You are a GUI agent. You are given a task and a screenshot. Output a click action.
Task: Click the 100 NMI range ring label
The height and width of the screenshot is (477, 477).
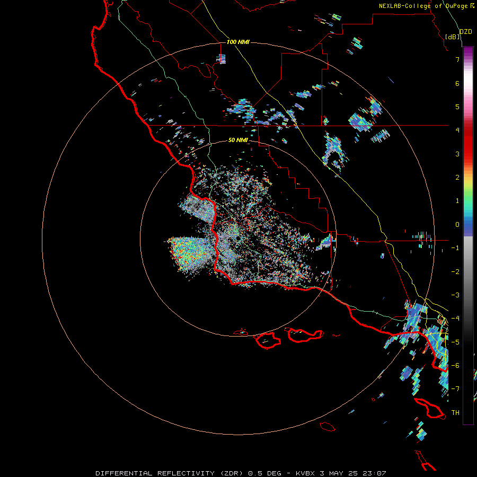point(238,42)
